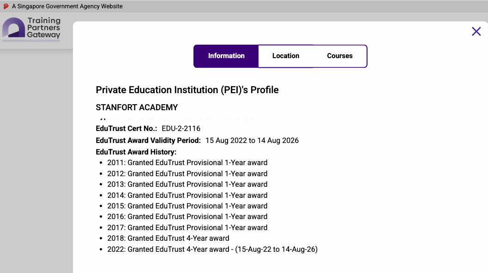Click the 2018 EduTrust 4-Year award entry
488x273 pixels.
[168, 238]
